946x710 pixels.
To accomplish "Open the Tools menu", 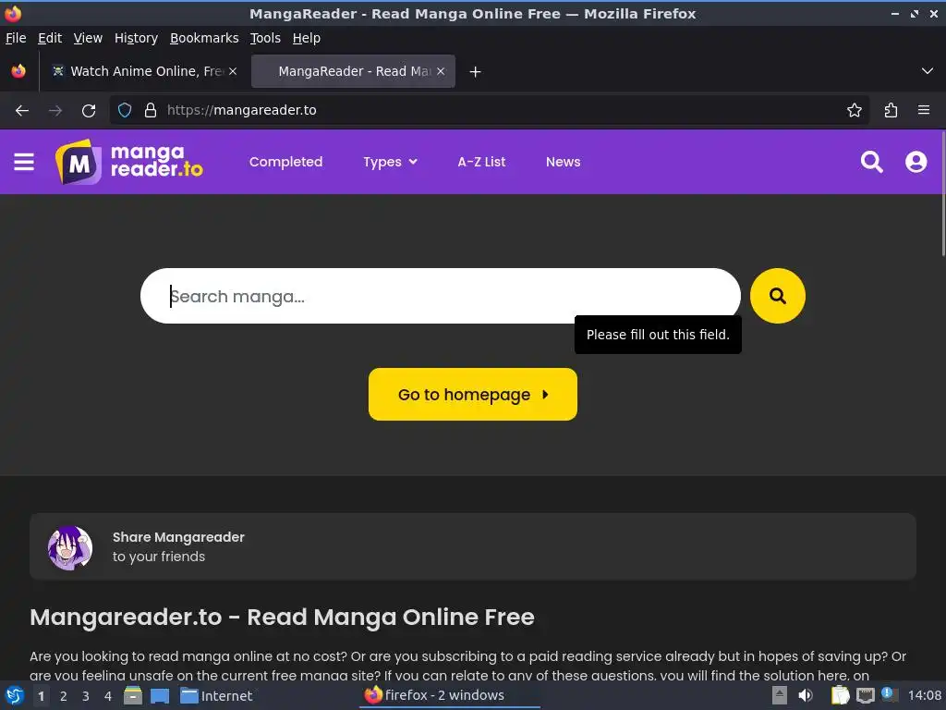I will click(x=265, y=38).
